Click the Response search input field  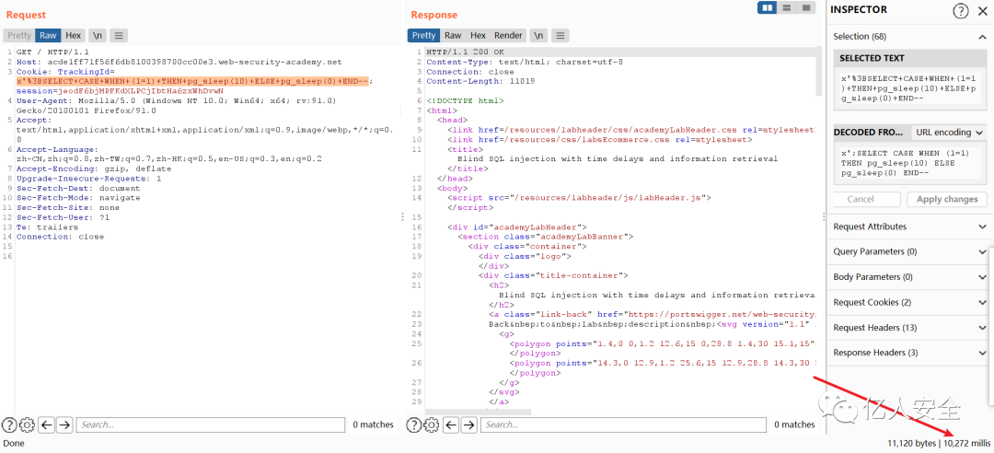tap(622, 424)
